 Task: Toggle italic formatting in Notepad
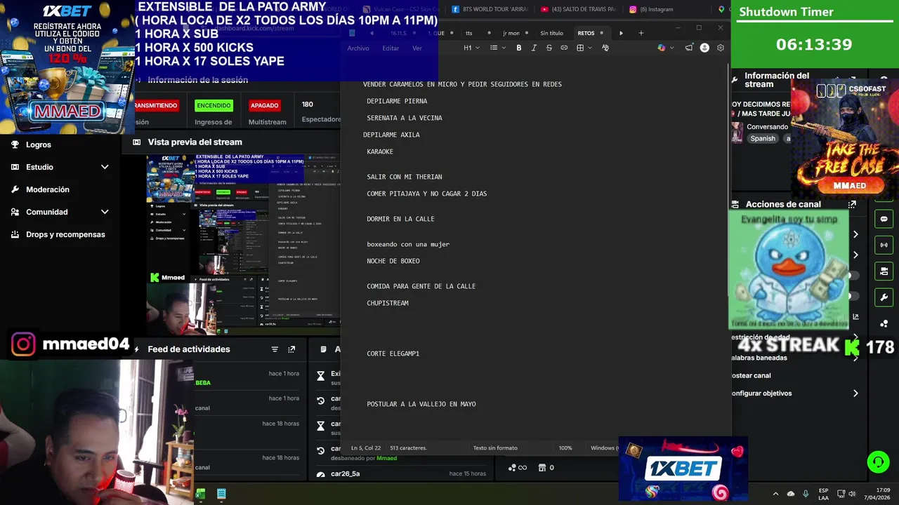(534, 48)
